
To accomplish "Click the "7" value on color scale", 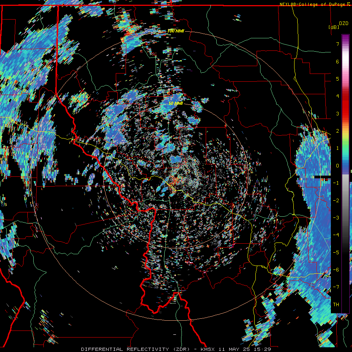I will pos(338,44).
